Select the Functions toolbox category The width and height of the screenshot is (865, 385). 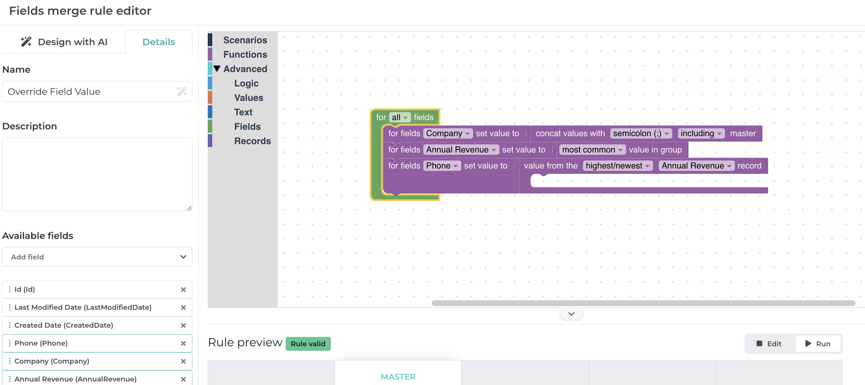click(x=245, y=54)
